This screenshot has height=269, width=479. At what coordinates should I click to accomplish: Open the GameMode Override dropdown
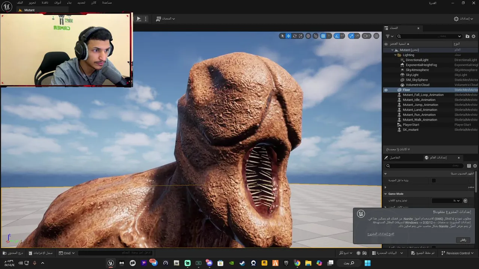(x=446, y=201)
